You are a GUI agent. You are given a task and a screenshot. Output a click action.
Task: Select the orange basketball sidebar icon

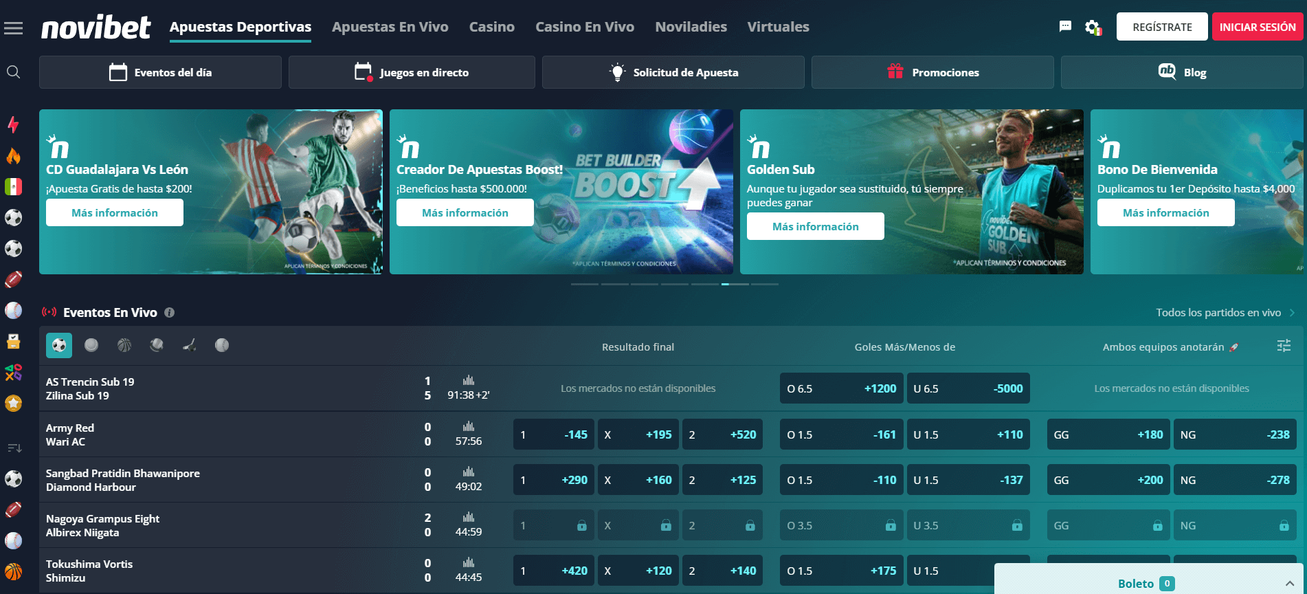coord(13,571)
